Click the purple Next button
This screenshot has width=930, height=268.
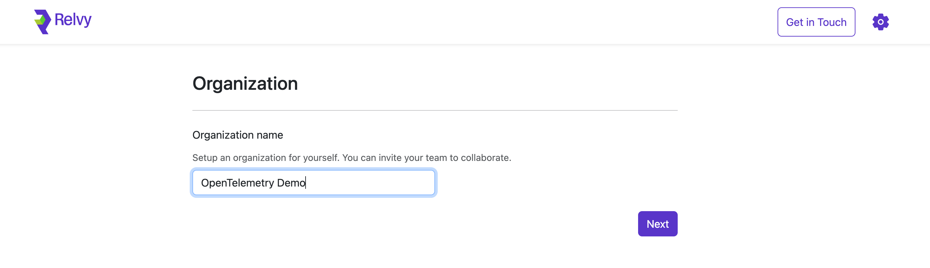click(x=657, y=224)
